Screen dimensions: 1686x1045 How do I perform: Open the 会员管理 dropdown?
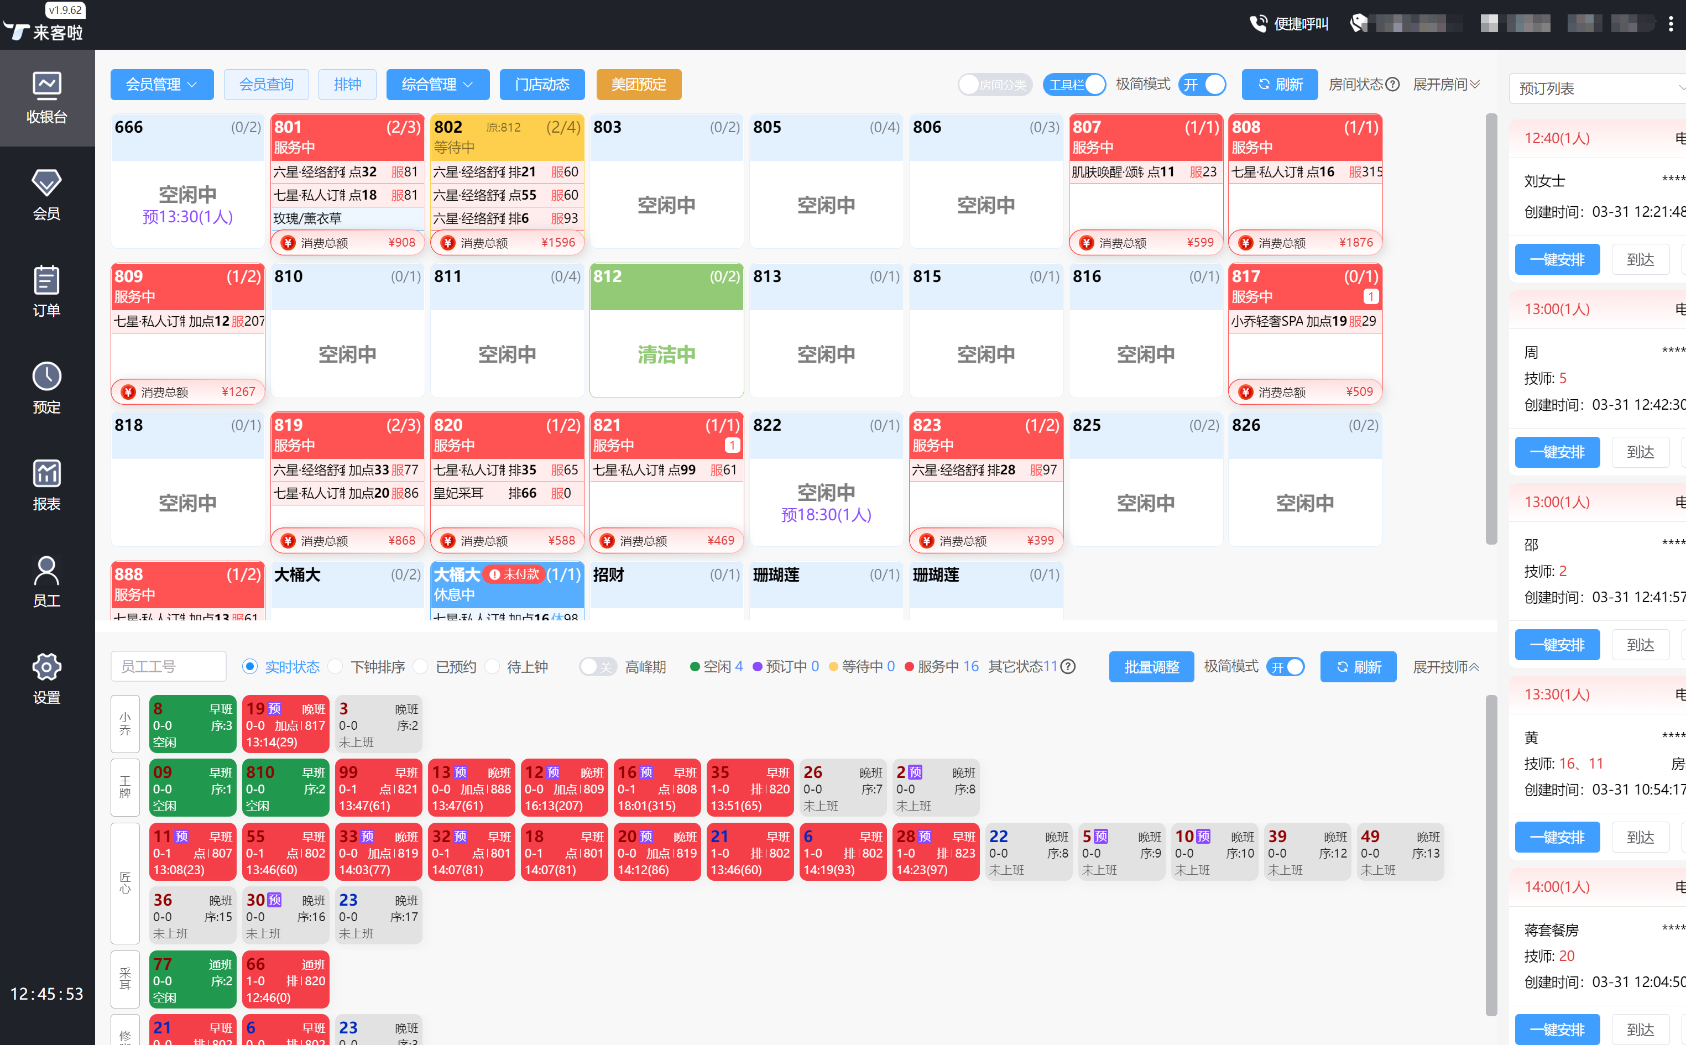point(161,84)
